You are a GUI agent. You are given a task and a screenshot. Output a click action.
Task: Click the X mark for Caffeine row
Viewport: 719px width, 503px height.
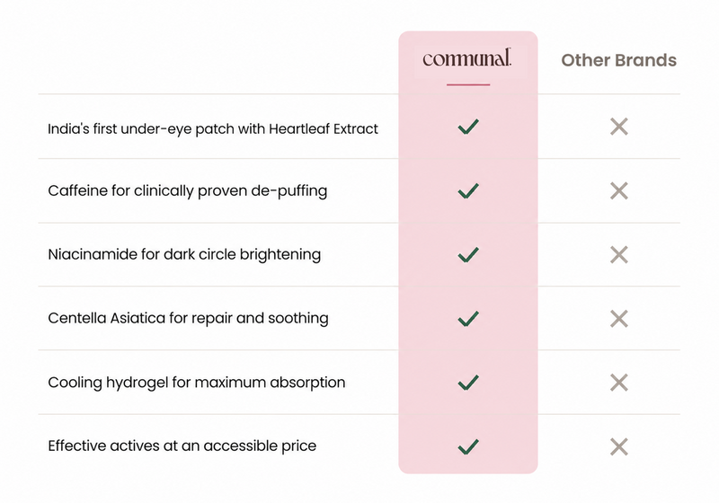[619, 191]
